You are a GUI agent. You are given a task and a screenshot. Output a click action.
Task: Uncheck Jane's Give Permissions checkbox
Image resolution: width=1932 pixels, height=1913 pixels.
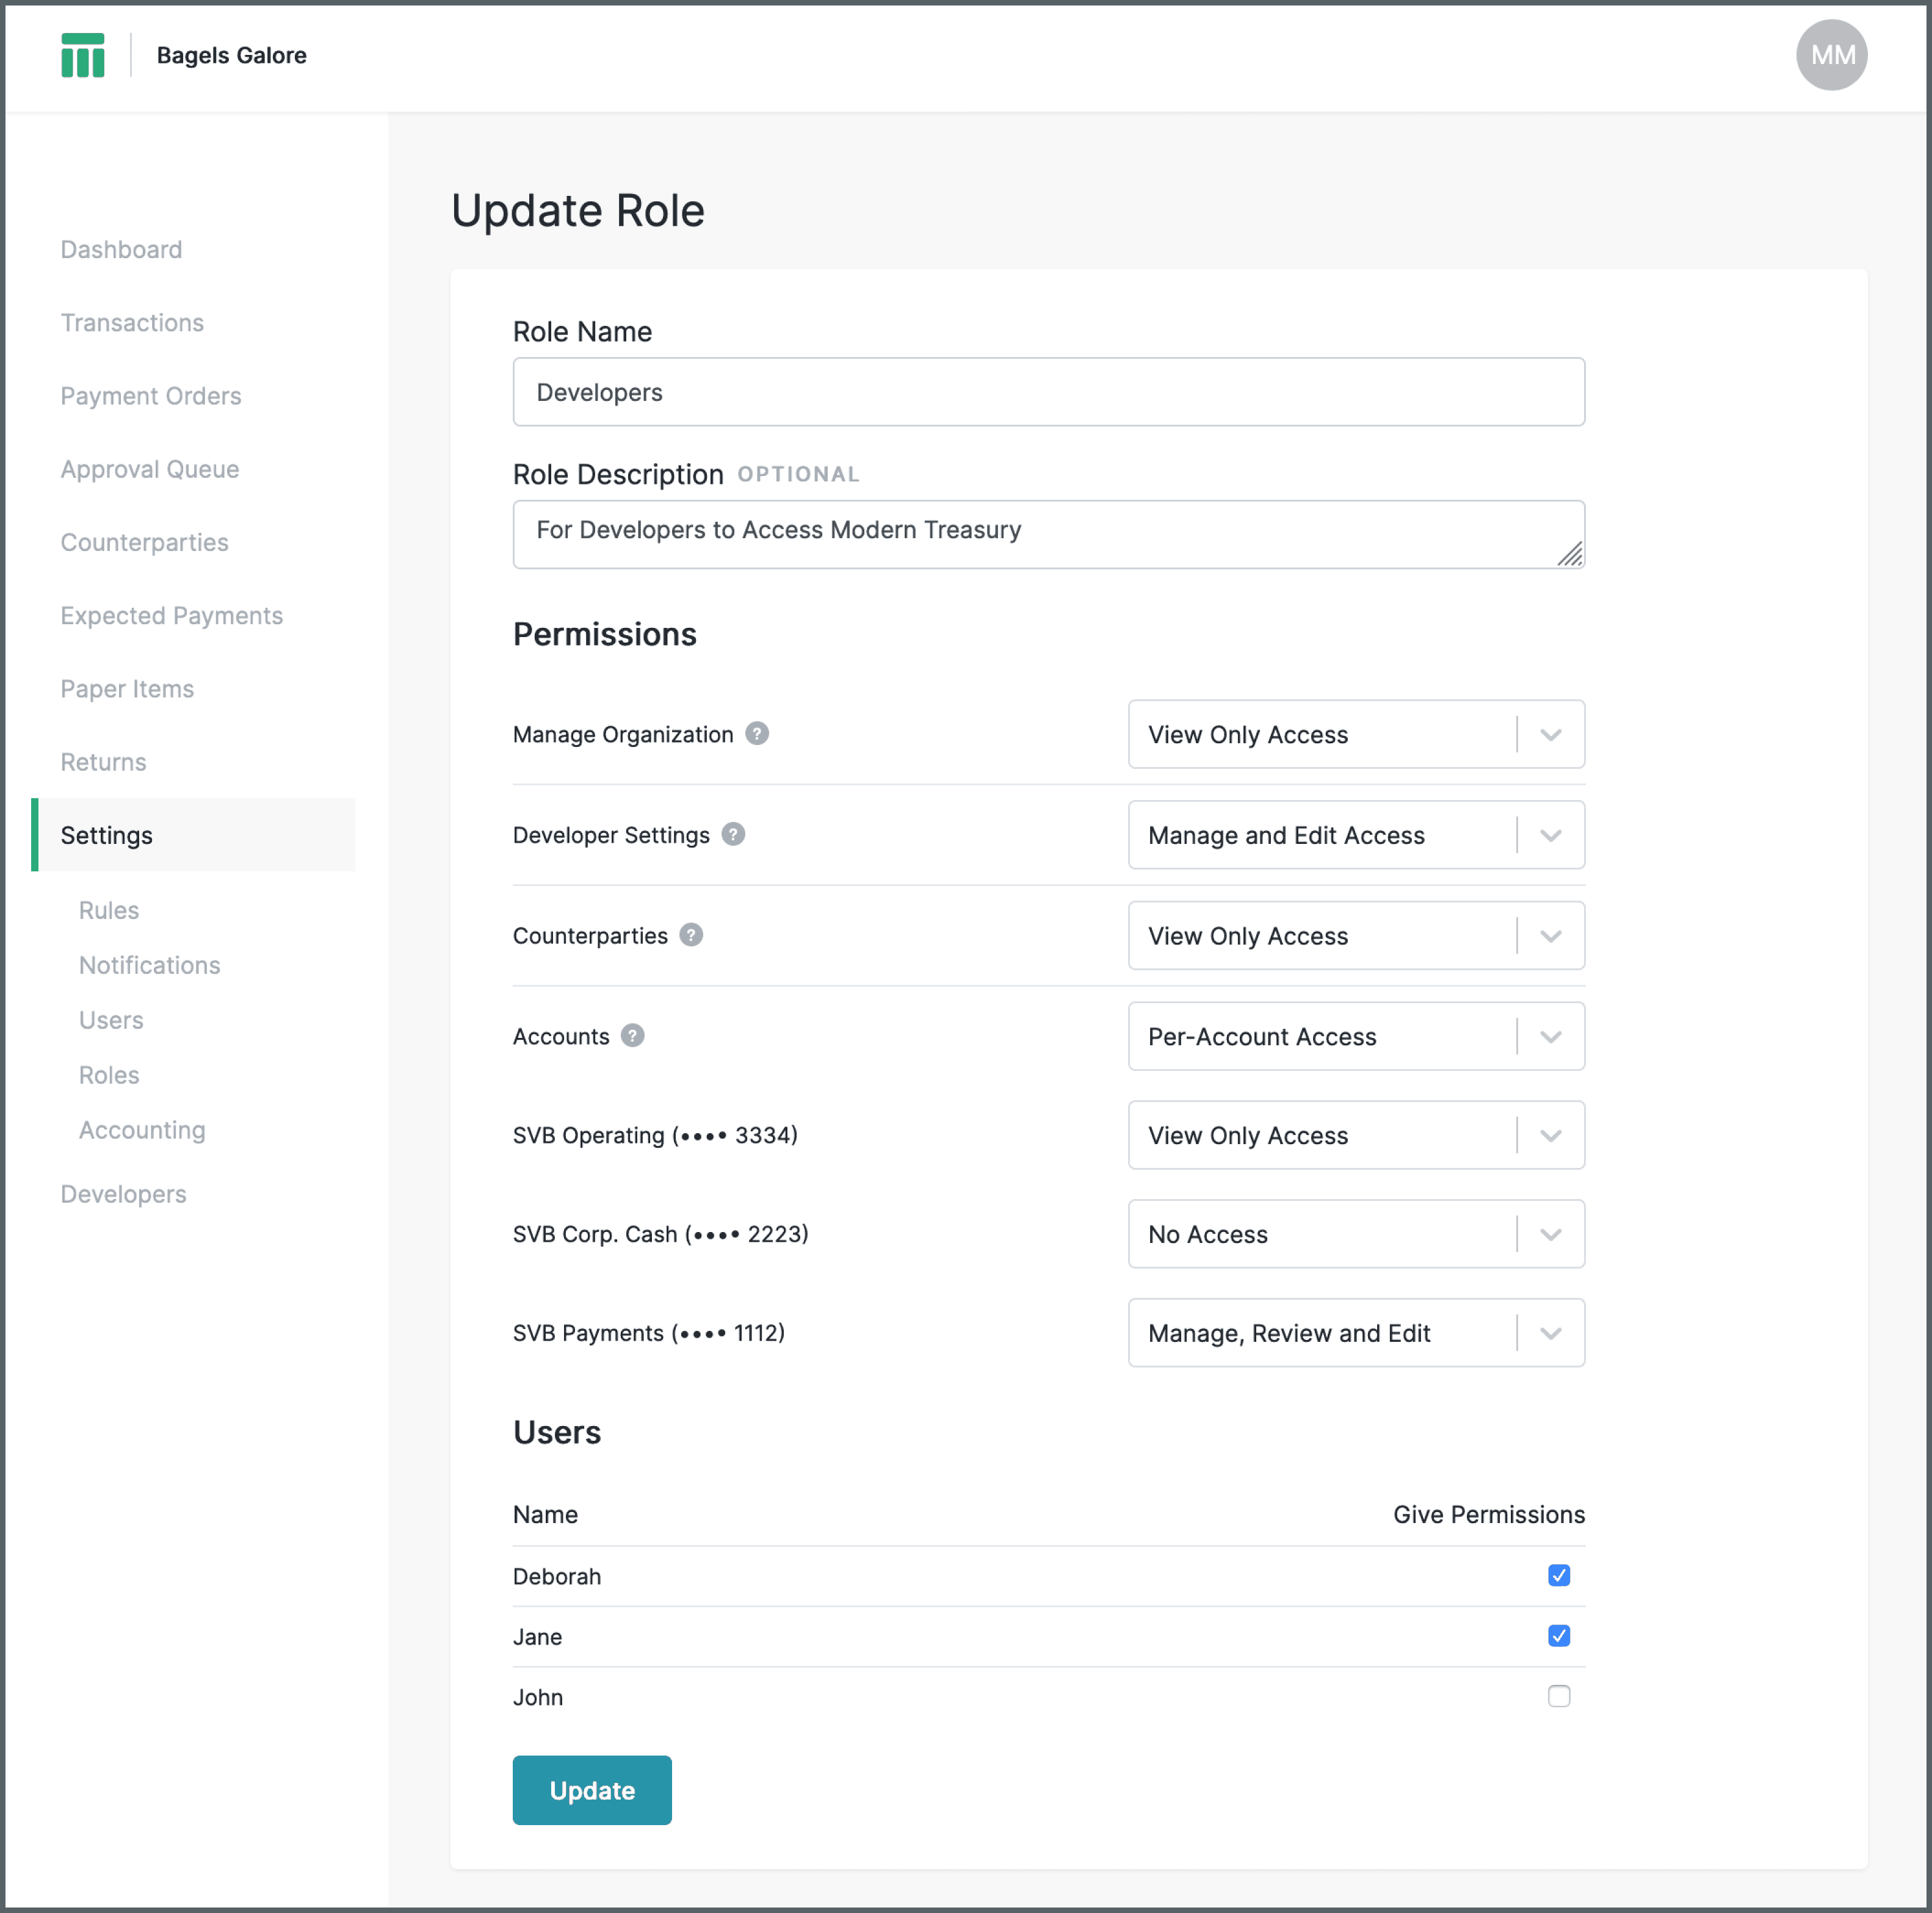click(x=1558, y=1635)
